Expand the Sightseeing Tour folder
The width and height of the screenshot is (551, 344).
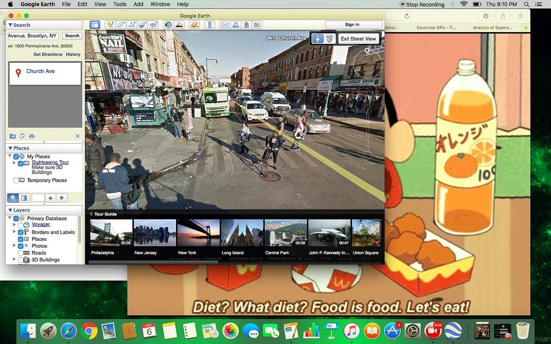pos(14,163)
